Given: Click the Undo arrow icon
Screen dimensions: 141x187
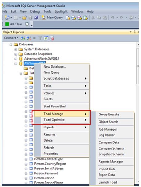Looking at the screenshot, I should (x=112, y=18).
